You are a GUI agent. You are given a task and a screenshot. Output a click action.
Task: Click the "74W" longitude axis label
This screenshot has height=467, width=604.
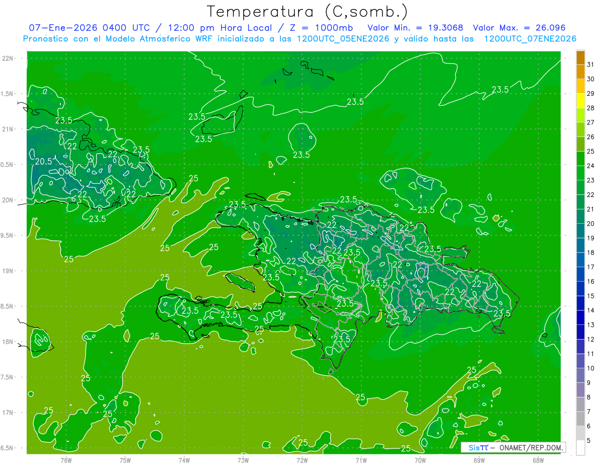[x=184, y=460]
